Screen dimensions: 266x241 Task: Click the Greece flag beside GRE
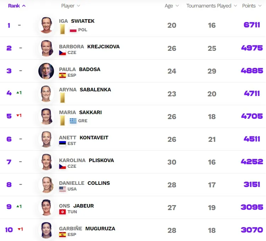73,121
